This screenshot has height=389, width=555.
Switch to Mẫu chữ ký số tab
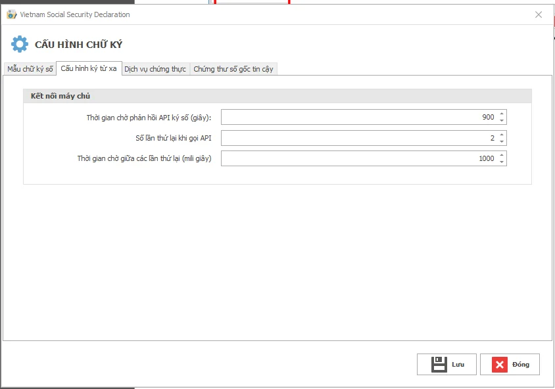pyautogui.click(x=30, y=69)
